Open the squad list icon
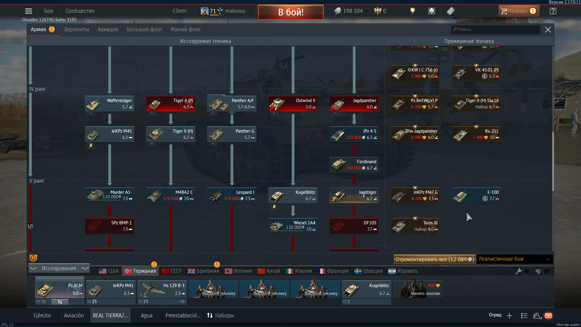This screenshot has height=327, width=581. click(524, 316)
